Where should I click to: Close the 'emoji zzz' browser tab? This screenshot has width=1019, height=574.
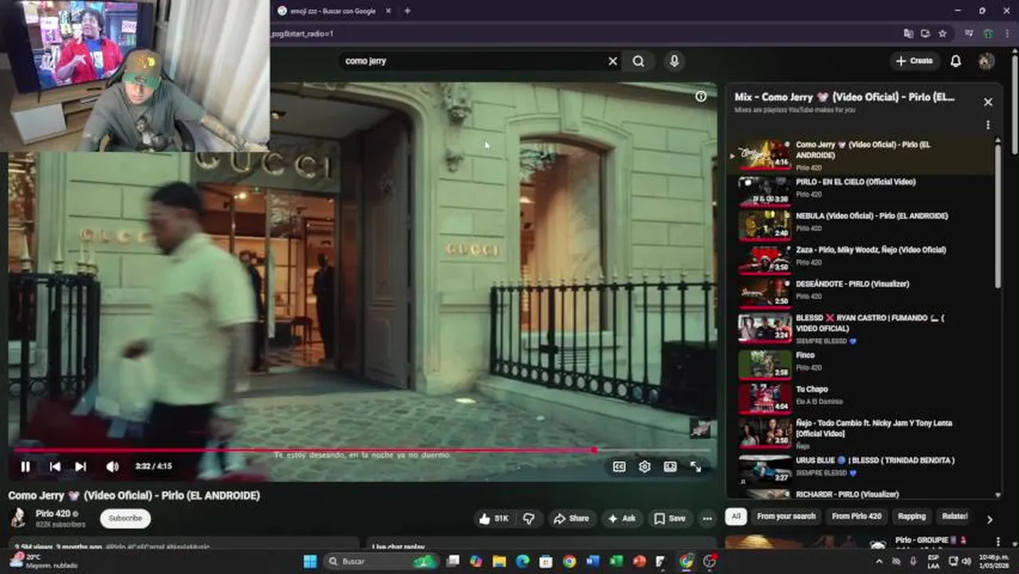tap(388, 11)
